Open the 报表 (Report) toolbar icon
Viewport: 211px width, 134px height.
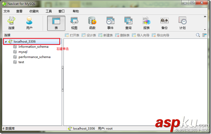tap(146, 23)
